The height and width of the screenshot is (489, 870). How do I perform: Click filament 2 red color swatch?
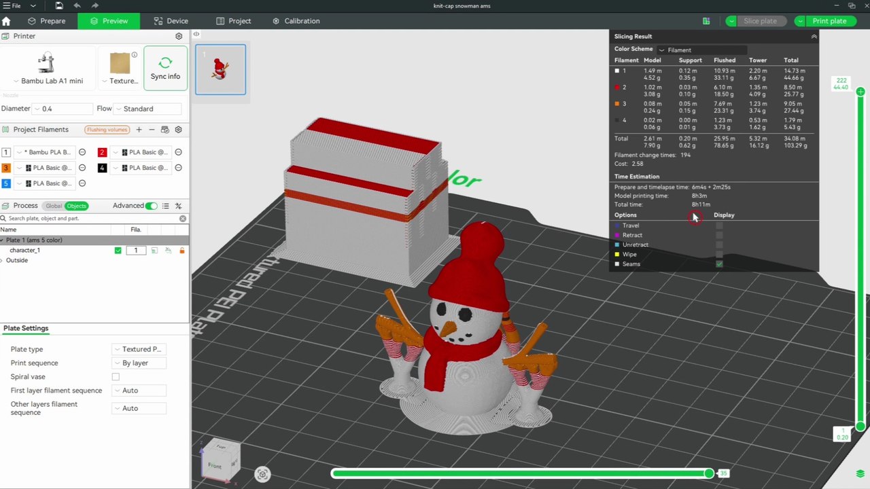point(102,152)
